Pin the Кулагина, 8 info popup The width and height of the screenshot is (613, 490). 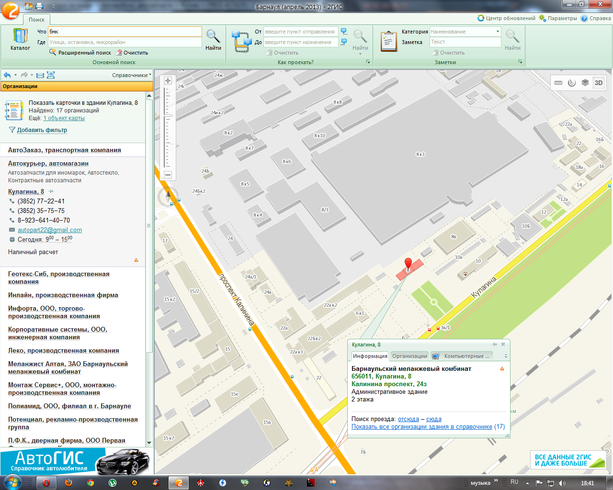click(494, 344)
